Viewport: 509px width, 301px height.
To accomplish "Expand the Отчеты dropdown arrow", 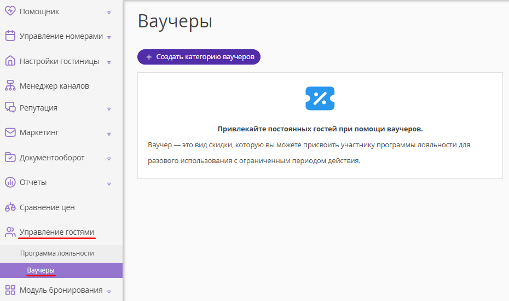I will pyautogui.click(x=109, y=184).
